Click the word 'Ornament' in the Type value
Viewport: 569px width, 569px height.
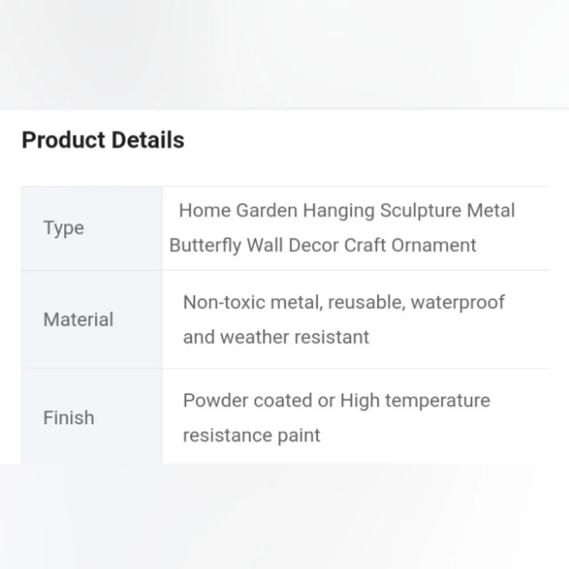point(434,245)
